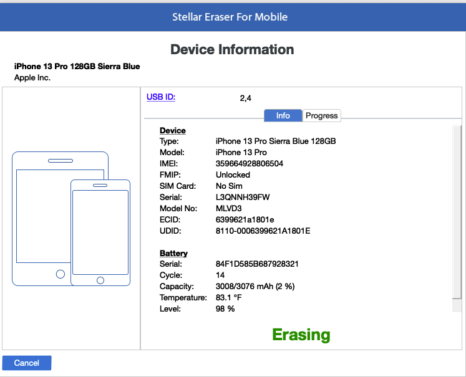Viewport: 466px width, 377px height.
Task: Click the Stellar Eraser For Mobile title bar
Action: click(233, 17)
